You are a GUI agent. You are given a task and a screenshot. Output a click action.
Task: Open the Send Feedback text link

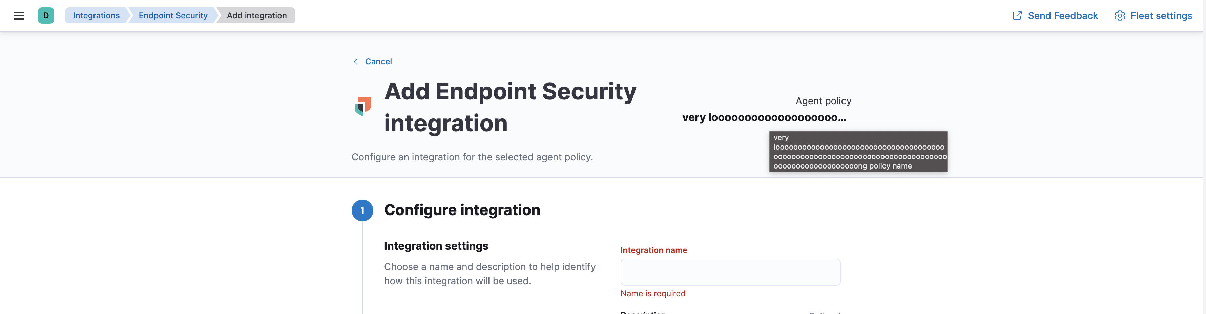point(1062,16)
